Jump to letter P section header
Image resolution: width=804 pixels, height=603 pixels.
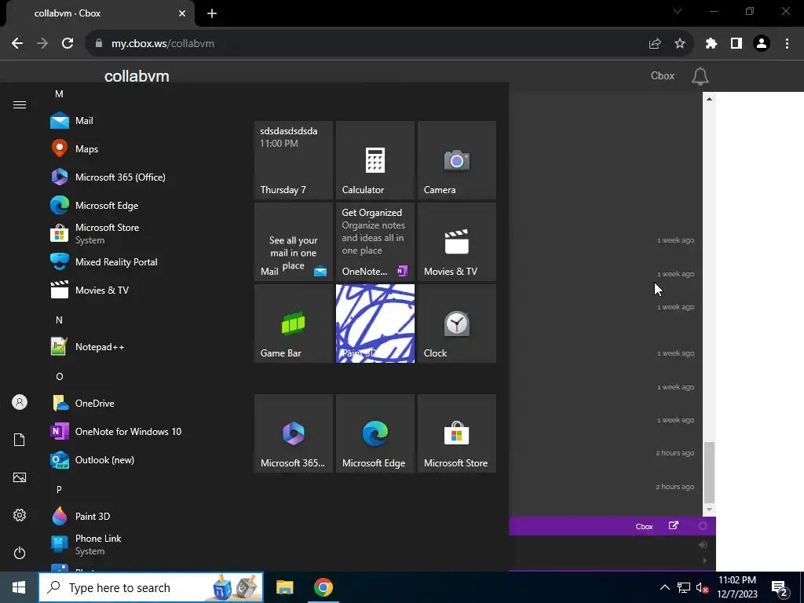[59, 489]
